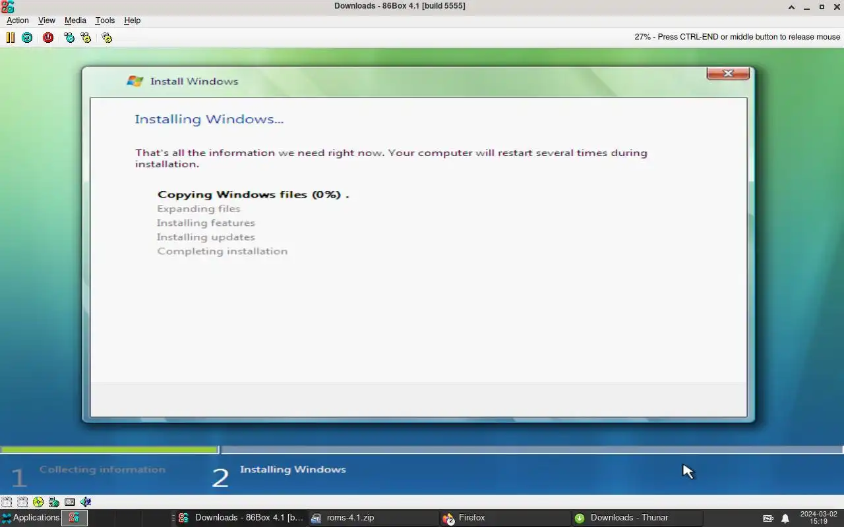Click the second floppy drive status bar icon
Viewport: 844px width, 527px height.
coord(22,502)
